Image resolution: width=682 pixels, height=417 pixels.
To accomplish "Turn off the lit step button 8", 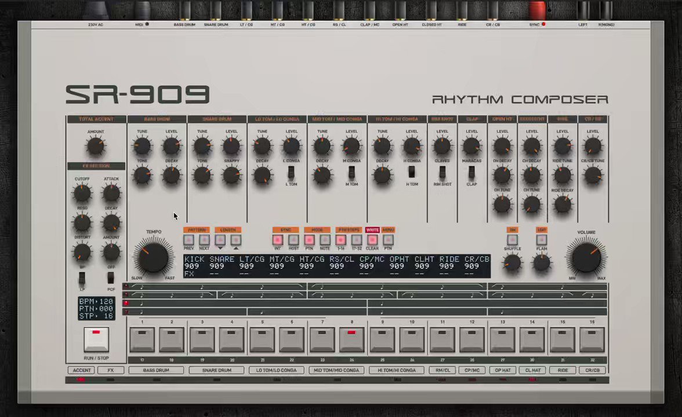I will 351,339.
